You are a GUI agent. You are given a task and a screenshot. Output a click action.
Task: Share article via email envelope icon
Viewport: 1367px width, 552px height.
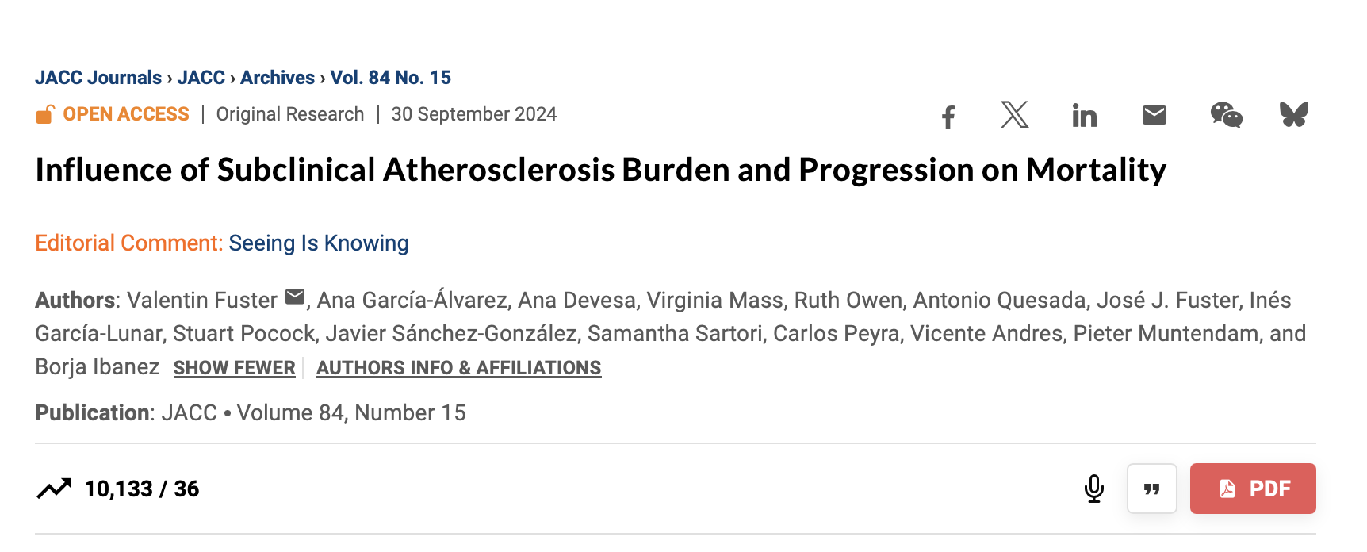1154,116
